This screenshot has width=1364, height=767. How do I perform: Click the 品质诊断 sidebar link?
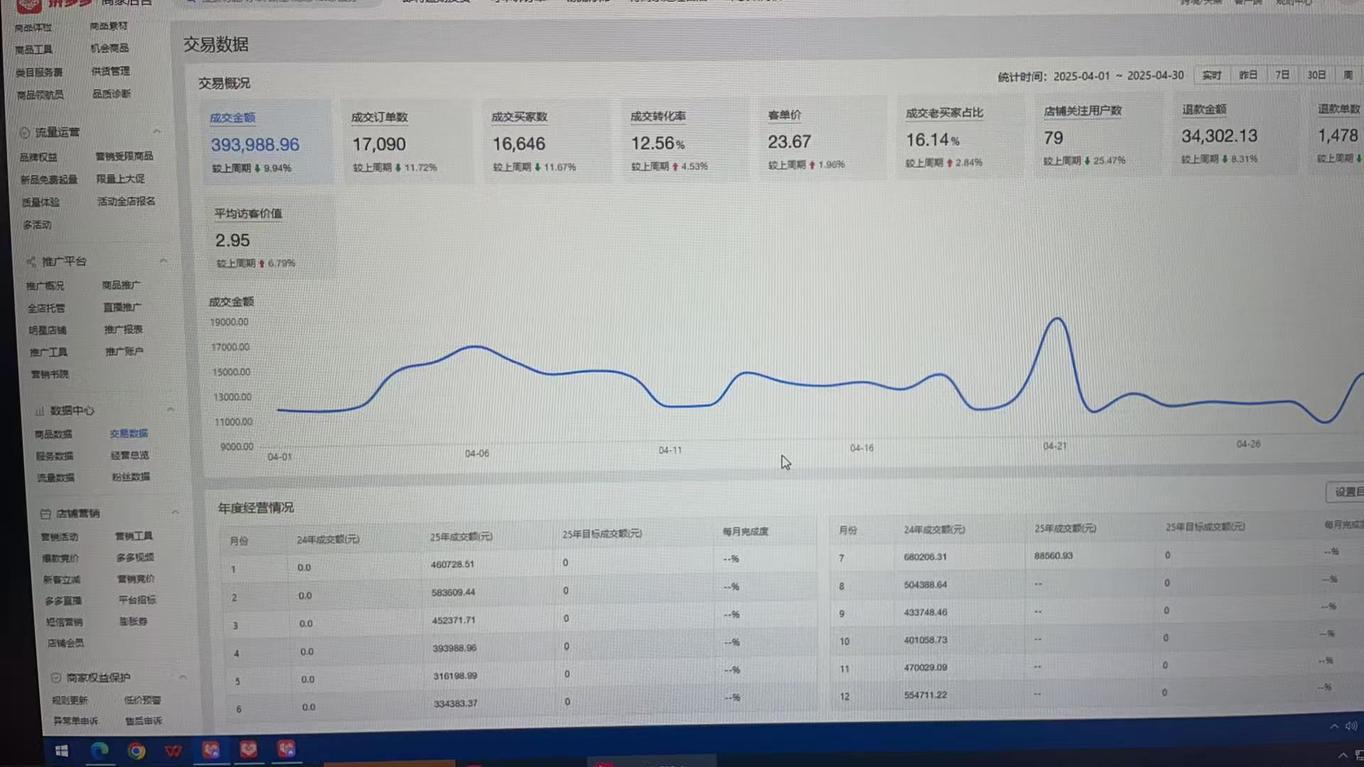click(x=112, y=94)
